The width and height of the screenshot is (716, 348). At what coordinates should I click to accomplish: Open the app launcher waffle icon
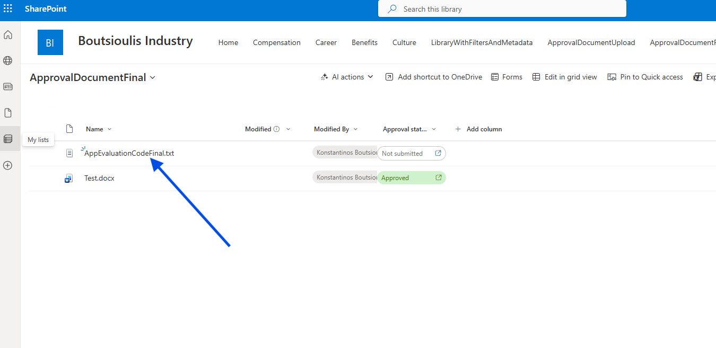(x=8, y=9)
